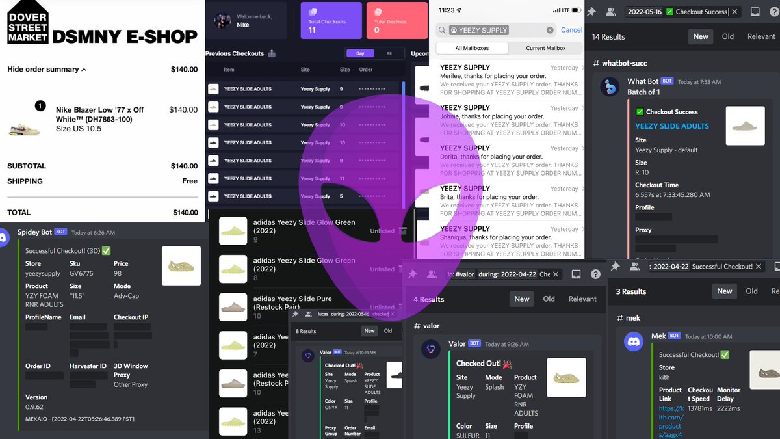Click the # mek channel heading
This screenshot has height=439, width=780.
628,318
